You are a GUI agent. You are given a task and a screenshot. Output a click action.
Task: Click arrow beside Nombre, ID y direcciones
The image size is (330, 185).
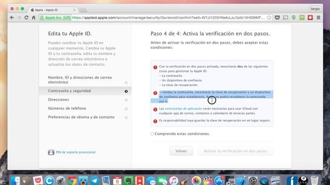(126, 83)
